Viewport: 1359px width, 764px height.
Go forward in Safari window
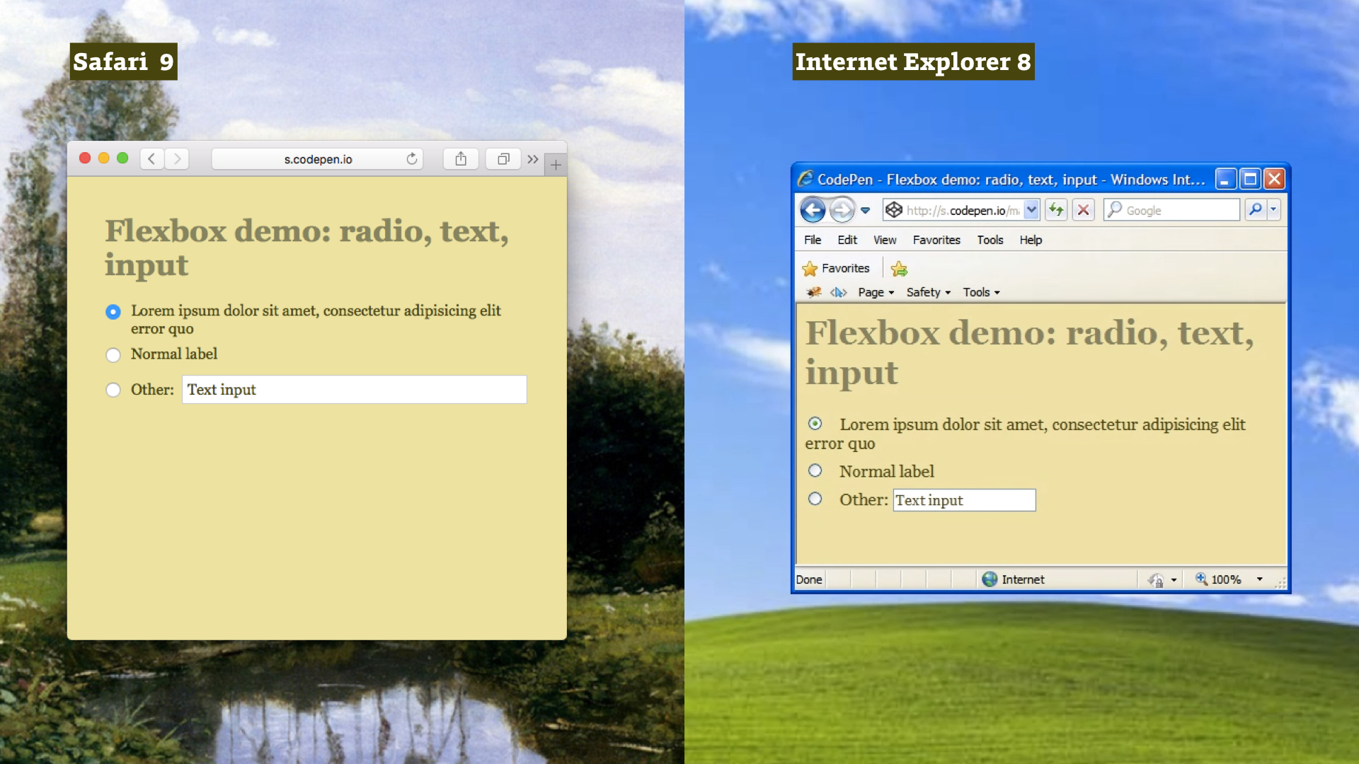(x=177, y=158)
